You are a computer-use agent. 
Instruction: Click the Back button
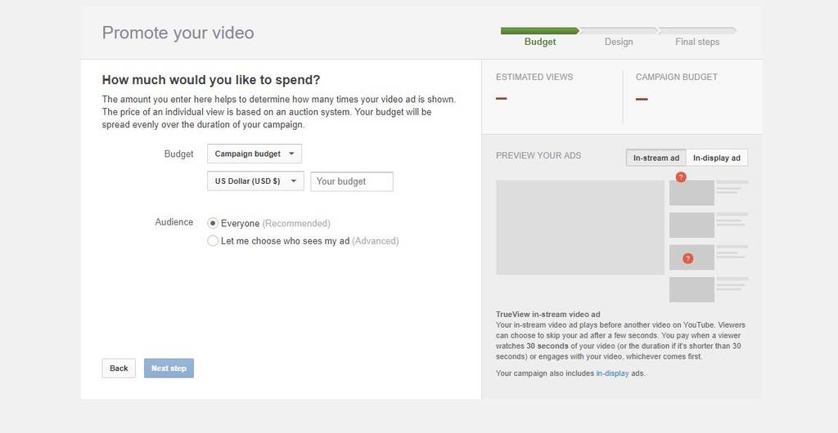pos(119,368)
